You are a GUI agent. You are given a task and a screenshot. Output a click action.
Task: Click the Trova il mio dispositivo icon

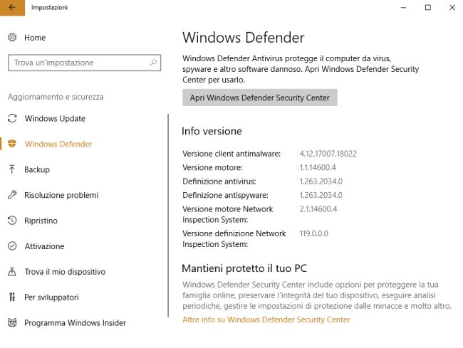(x=12, y=271)
